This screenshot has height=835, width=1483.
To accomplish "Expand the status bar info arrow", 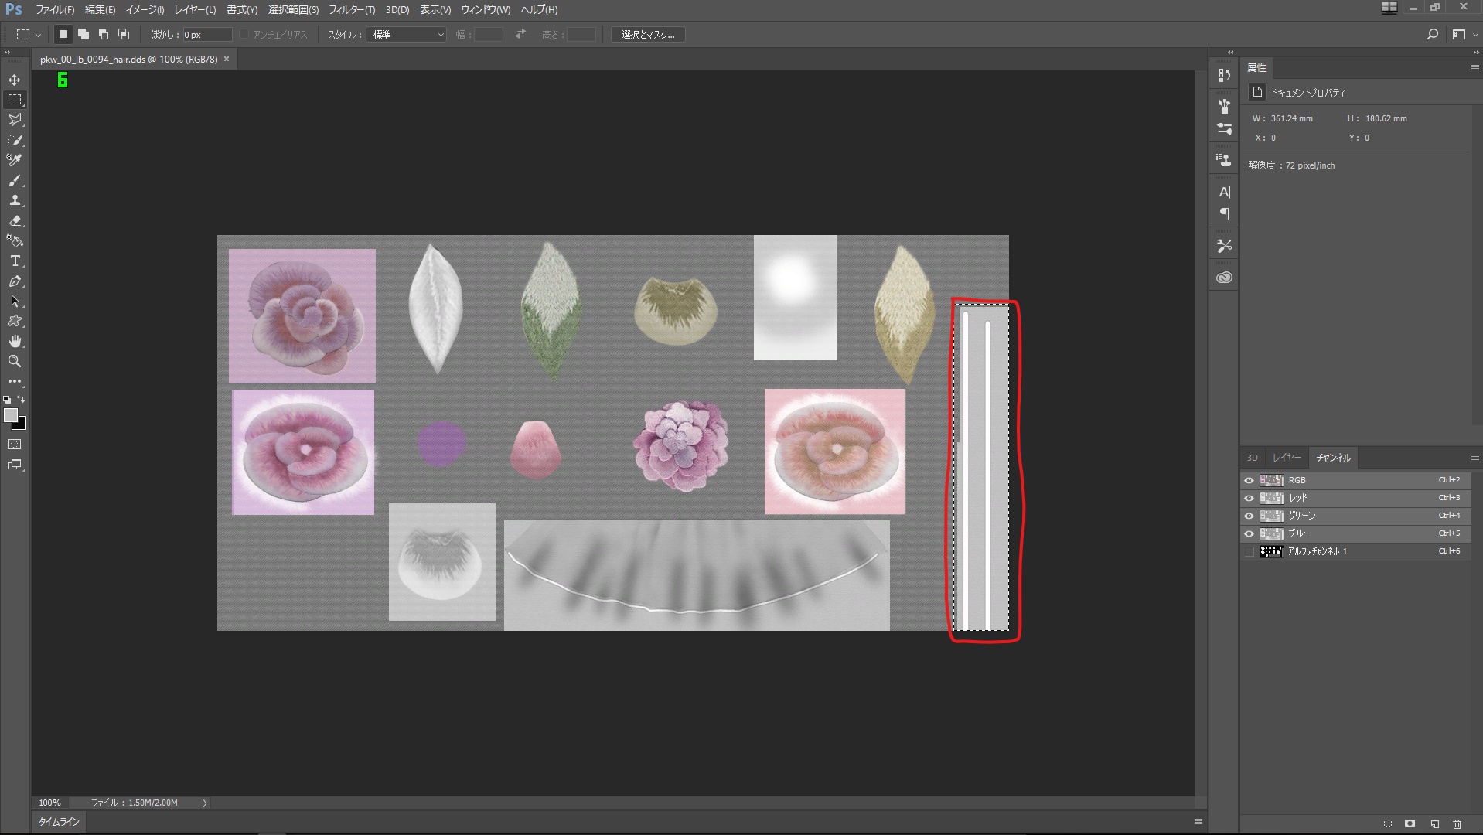I will (x=205, y=803).
